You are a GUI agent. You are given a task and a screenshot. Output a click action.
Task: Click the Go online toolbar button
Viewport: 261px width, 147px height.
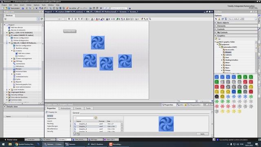pos(71,8)
